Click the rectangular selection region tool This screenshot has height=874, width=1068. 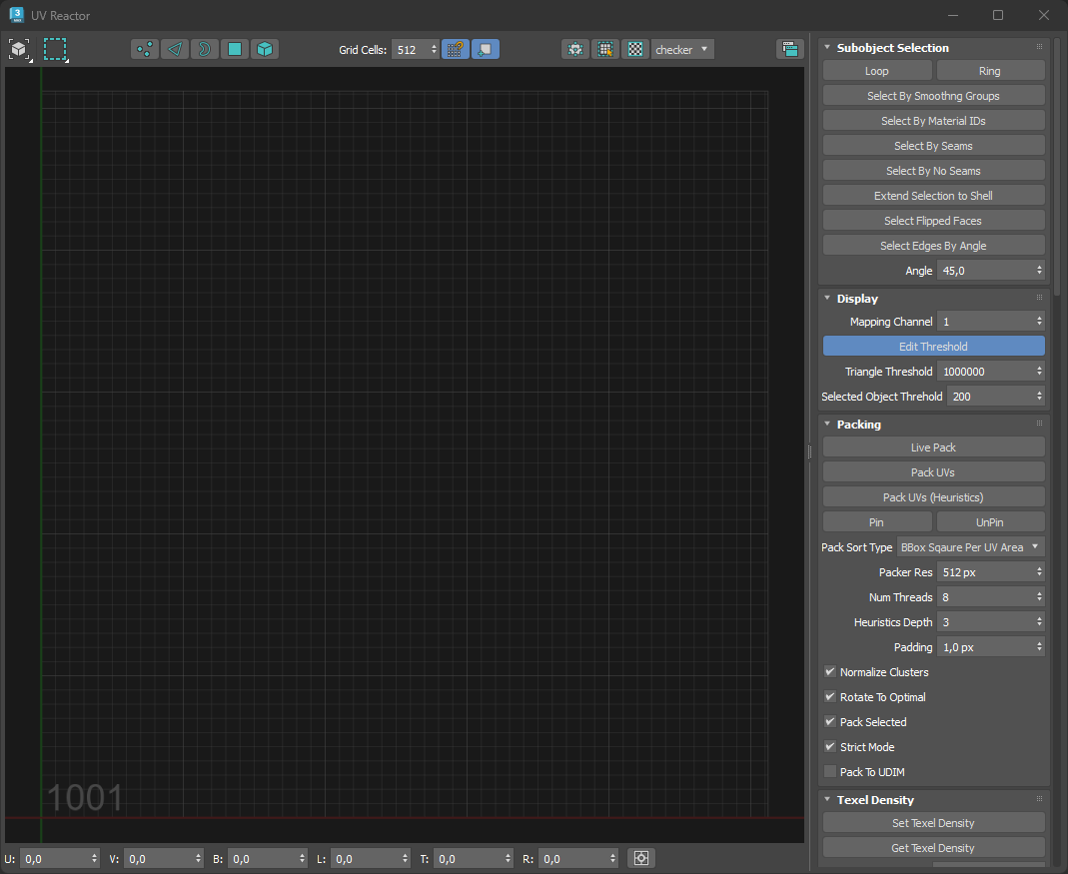[x=55, y=49]
